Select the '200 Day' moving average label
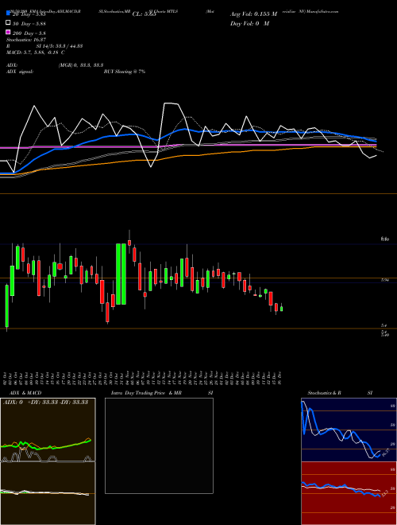 coord(29,33)
